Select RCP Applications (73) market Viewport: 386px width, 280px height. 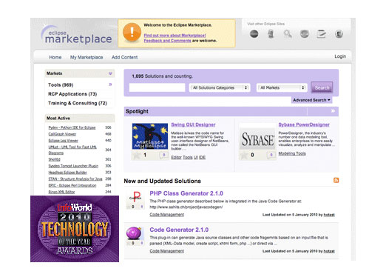pyautogui.click(x=72, y=94)
